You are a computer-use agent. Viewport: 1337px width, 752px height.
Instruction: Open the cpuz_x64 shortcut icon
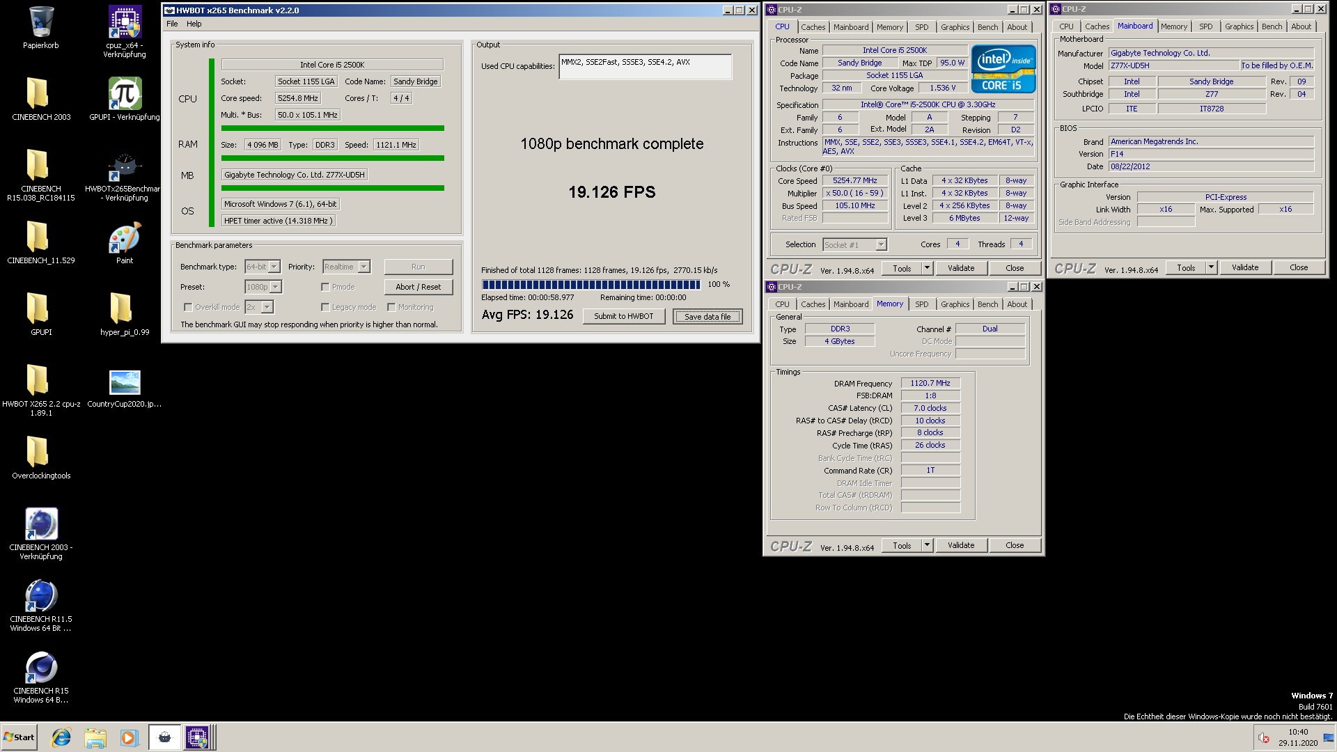click(125, 22)
